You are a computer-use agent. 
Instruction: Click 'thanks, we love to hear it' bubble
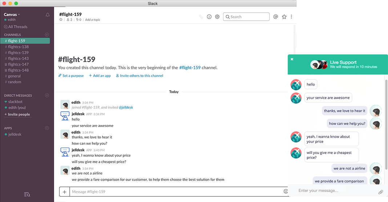pyautogui.click(x=344, y=111)
